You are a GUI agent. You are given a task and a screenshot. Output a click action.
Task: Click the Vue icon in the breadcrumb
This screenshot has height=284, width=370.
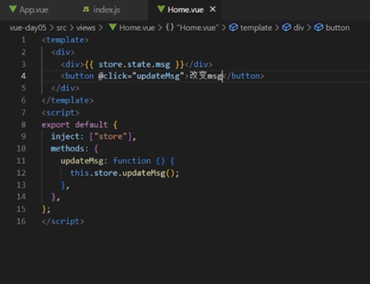113,27
